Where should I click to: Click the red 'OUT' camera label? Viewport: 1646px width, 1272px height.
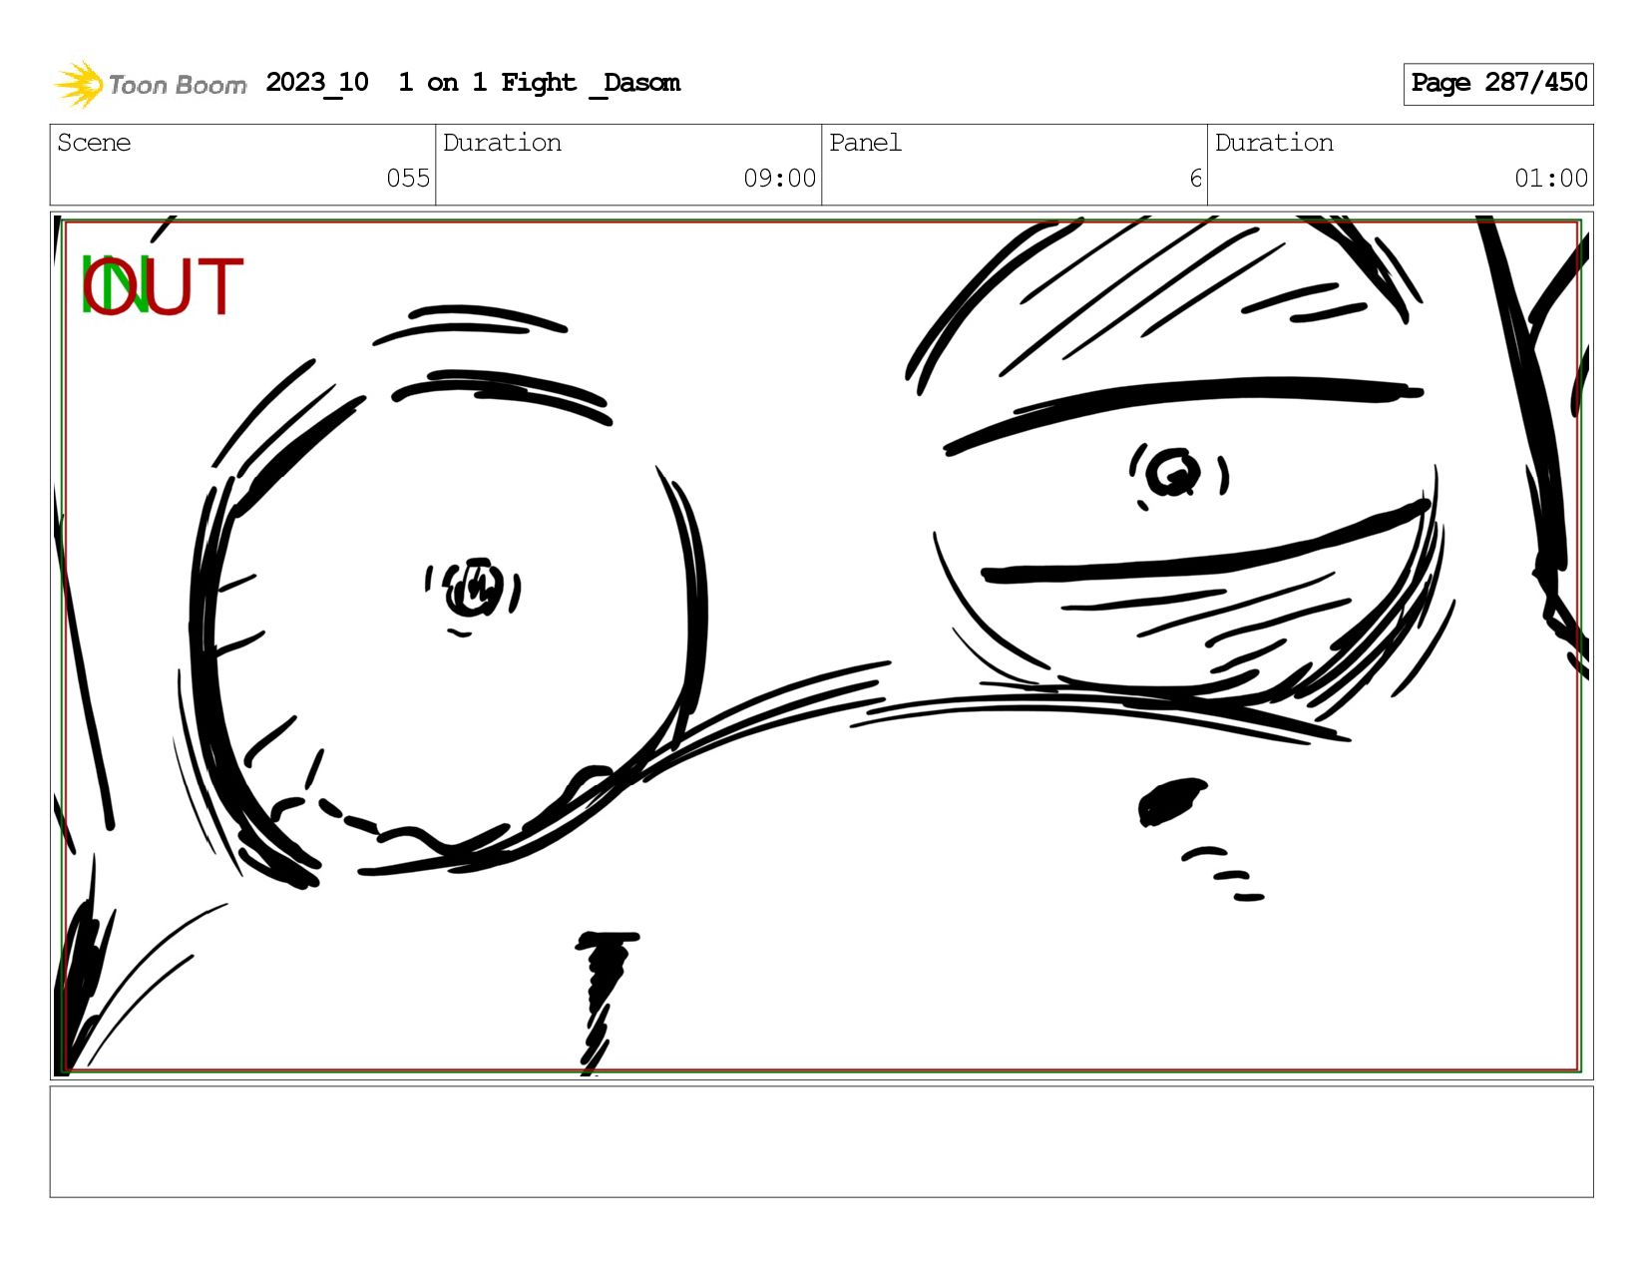(x=163, y=286)
